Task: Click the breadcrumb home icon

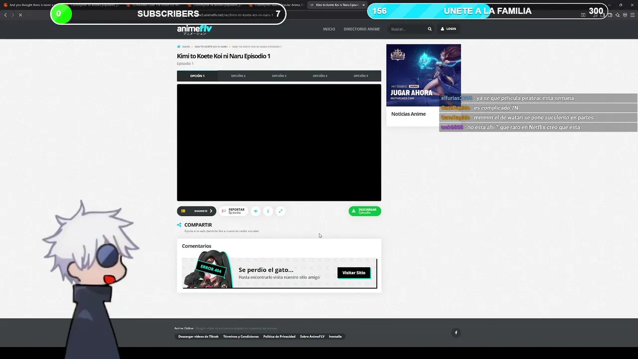Action: tap(178, 46)
